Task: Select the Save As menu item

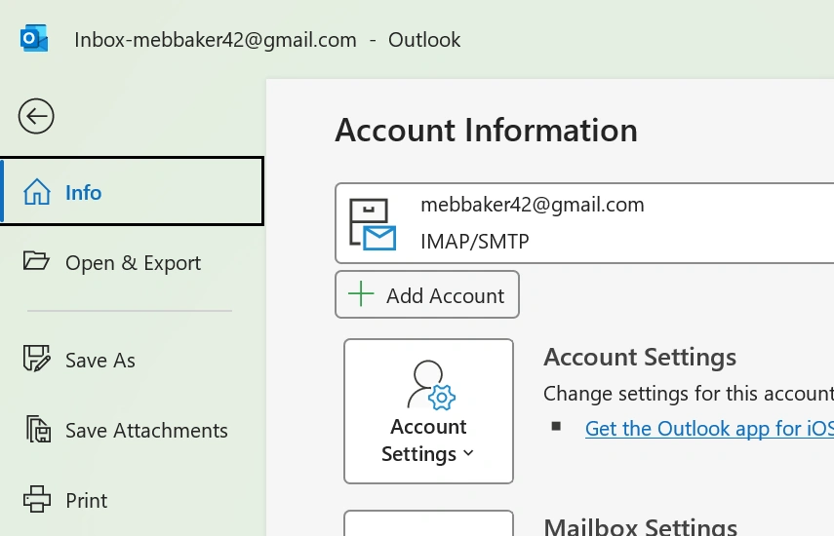Action: 132,360
